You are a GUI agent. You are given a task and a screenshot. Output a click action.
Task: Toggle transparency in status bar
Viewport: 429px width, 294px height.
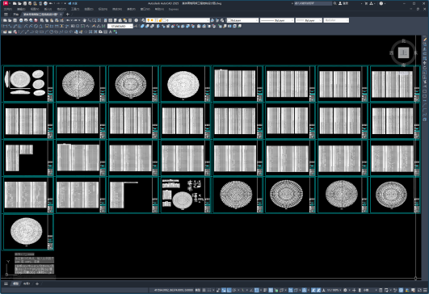[x=271, y=290]
